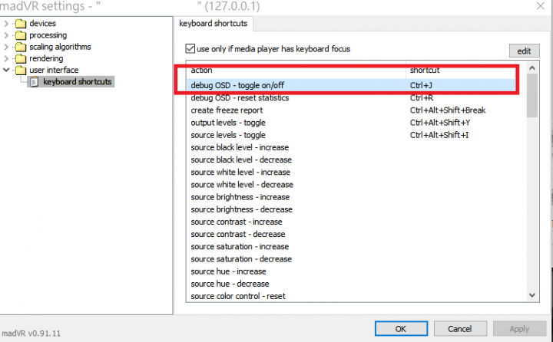Click the devices folder icon
Image resolution: width=553 pixels, height=342 pixels.
point(21,24)
